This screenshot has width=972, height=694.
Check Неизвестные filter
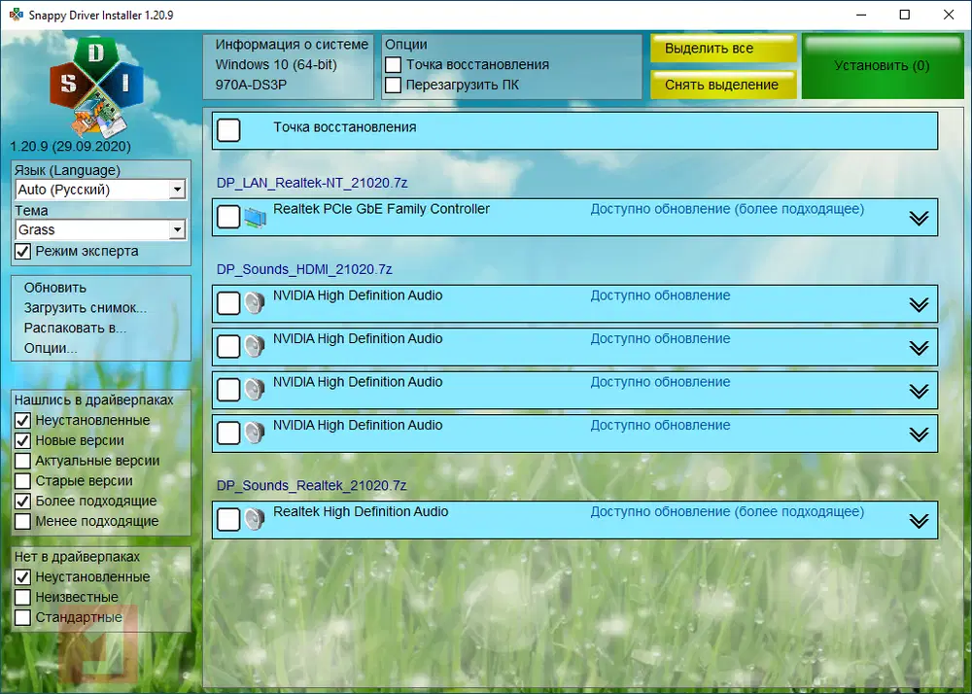tap(23, 598)
